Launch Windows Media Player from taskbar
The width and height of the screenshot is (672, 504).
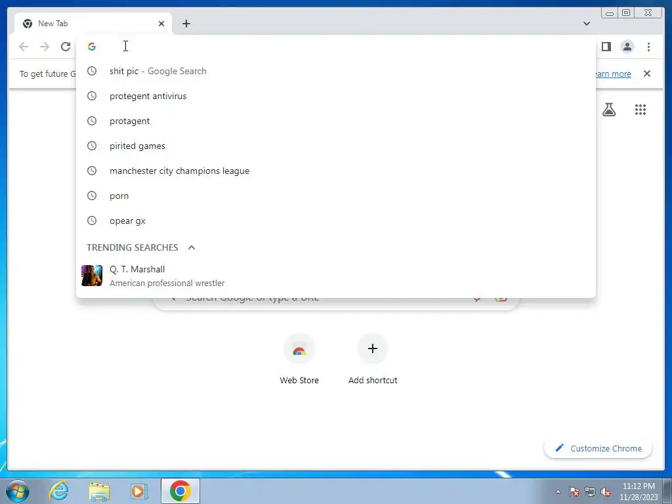[x=138, y=491]
